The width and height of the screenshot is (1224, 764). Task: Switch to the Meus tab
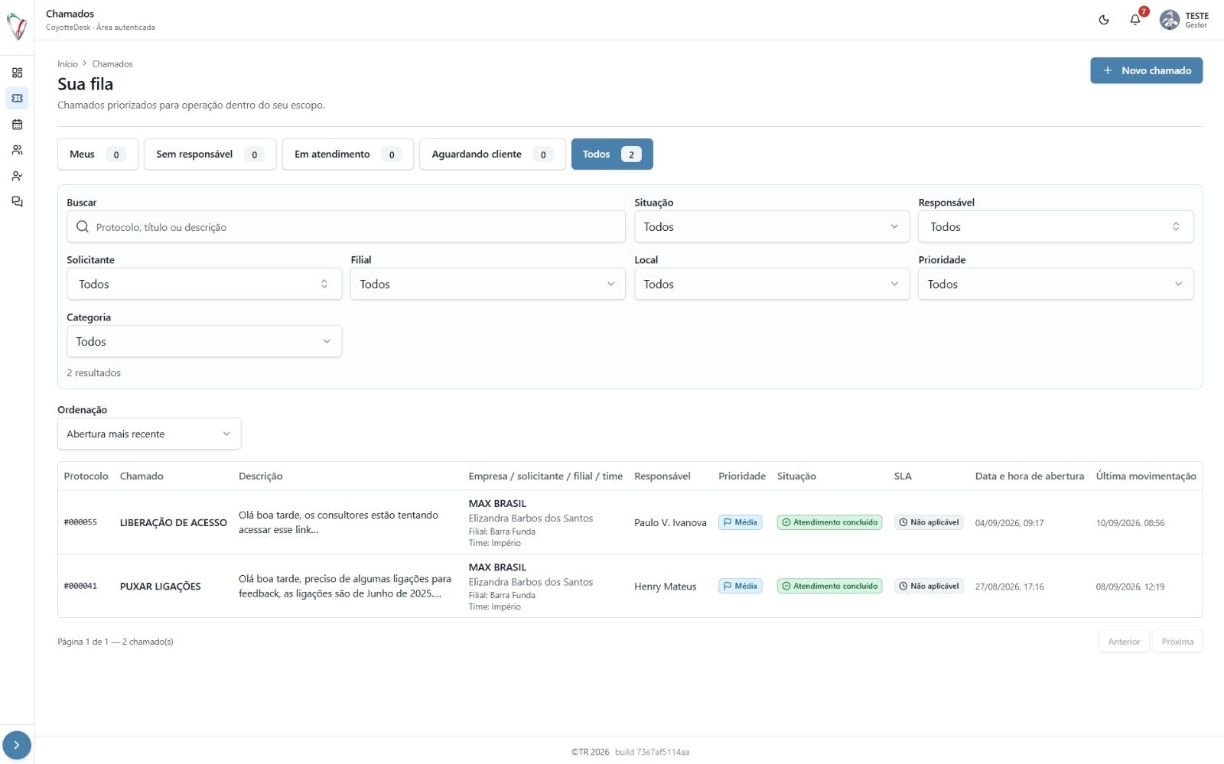click(x=98, y=154)
